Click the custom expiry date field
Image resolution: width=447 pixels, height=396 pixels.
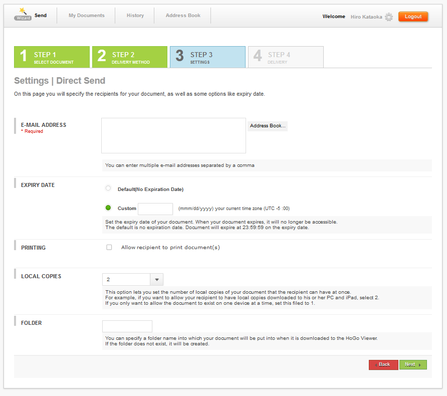[x=155, y=209]
